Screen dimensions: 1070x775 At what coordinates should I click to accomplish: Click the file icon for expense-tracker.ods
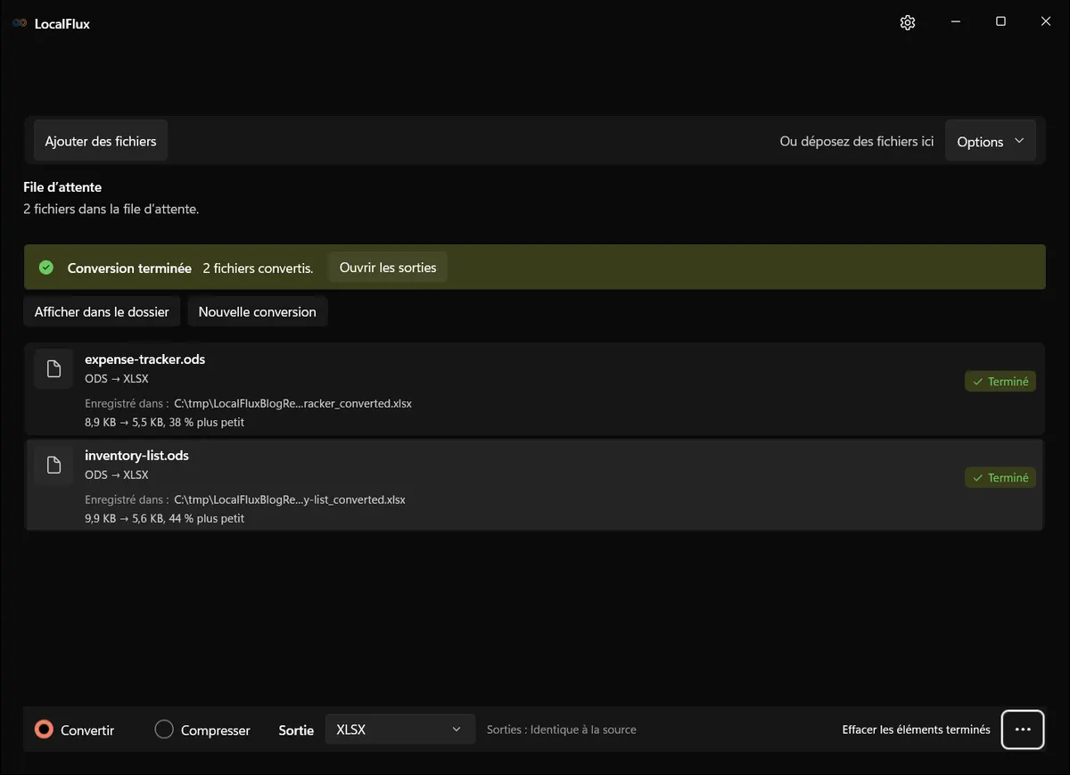coord(53,369)
